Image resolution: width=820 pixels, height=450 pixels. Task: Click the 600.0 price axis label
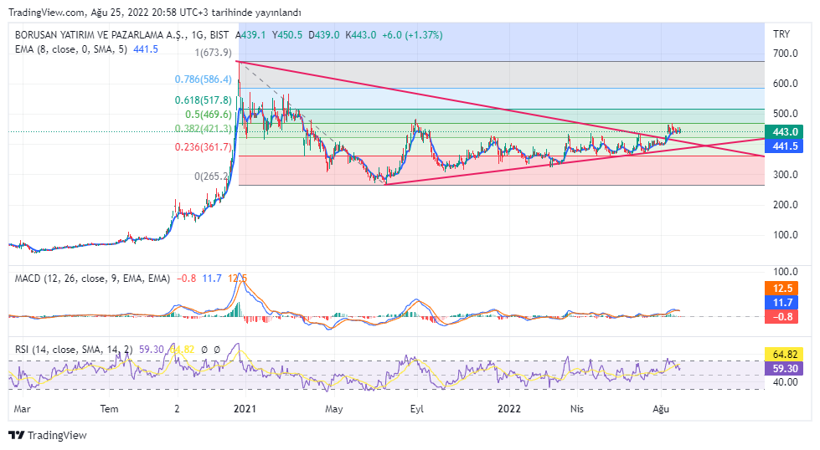(786, 84)
